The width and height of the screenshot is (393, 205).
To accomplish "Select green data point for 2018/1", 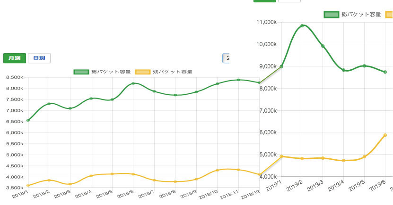I will (28, 120).
